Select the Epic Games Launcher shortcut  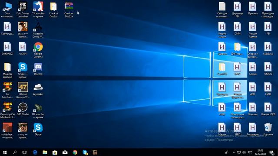coord(23,10)
